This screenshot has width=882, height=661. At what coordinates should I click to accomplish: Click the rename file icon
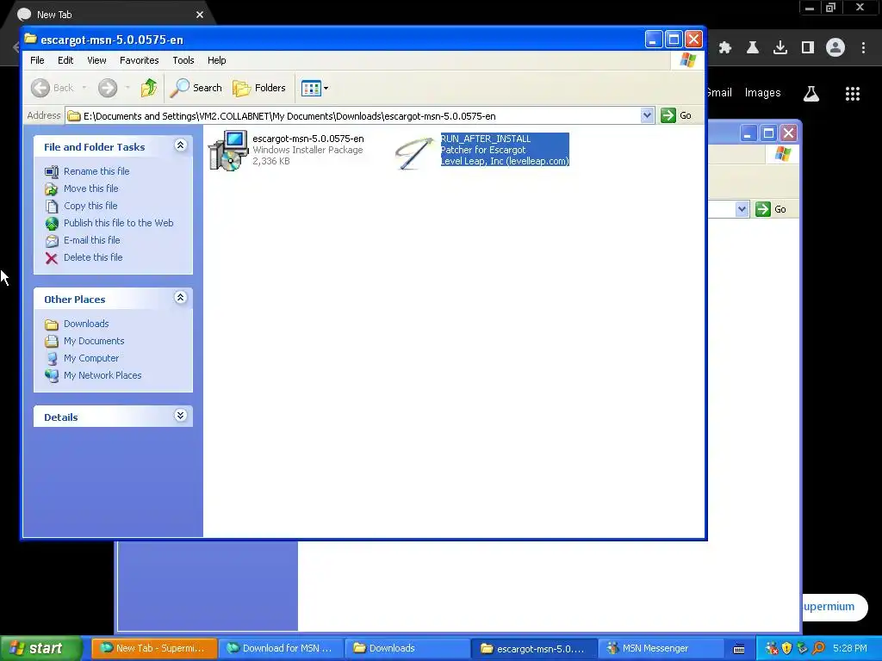52,171
